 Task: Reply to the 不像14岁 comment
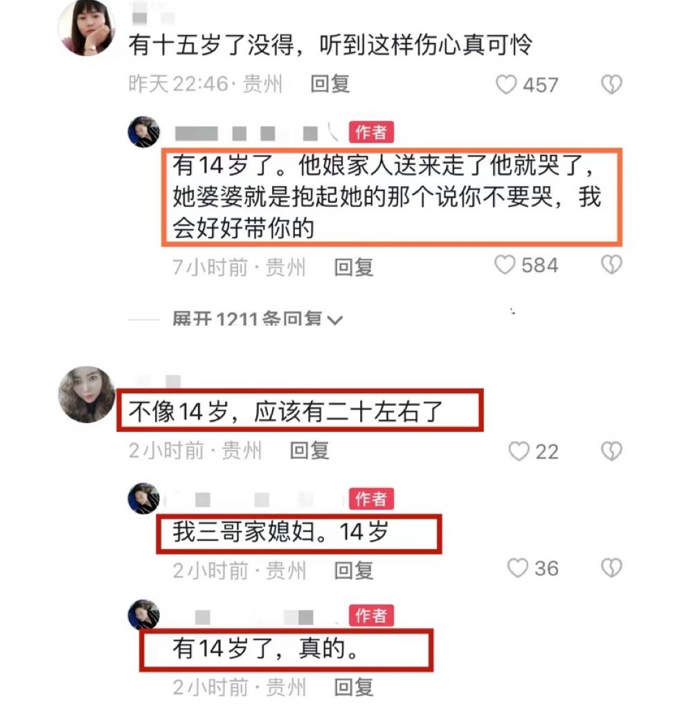point(309,451)
